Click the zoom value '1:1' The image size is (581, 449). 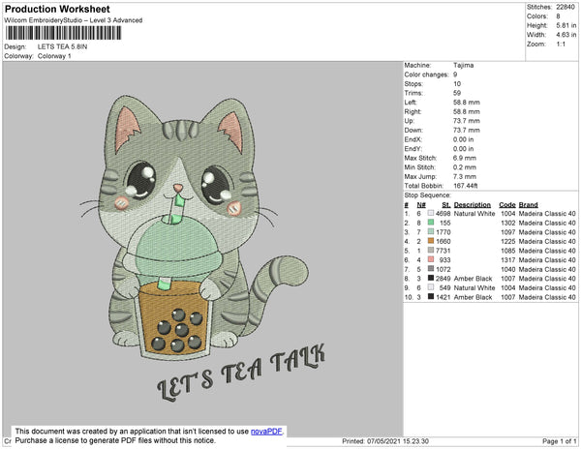(561, 45)
